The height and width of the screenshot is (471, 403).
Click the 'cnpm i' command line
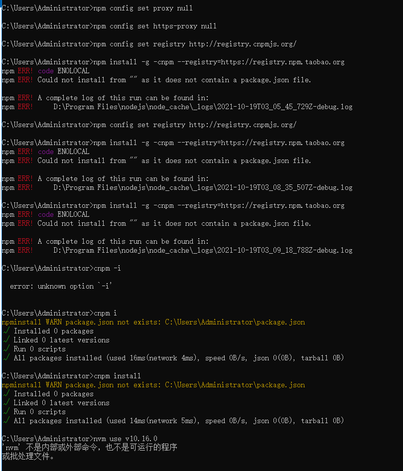coord(59,313)
